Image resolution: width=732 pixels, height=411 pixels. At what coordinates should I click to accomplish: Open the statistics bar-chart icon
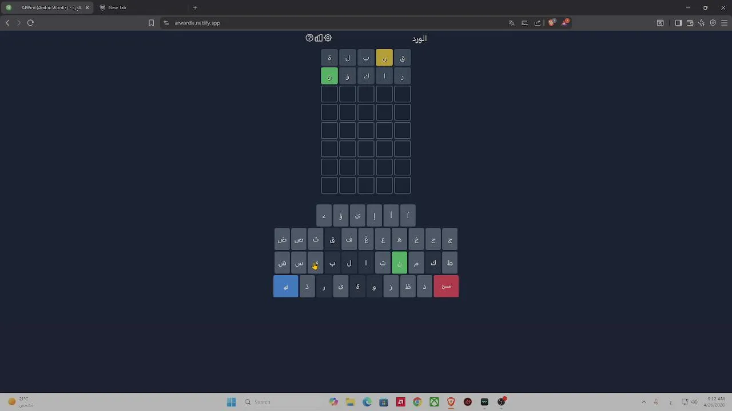click(319, 38)
